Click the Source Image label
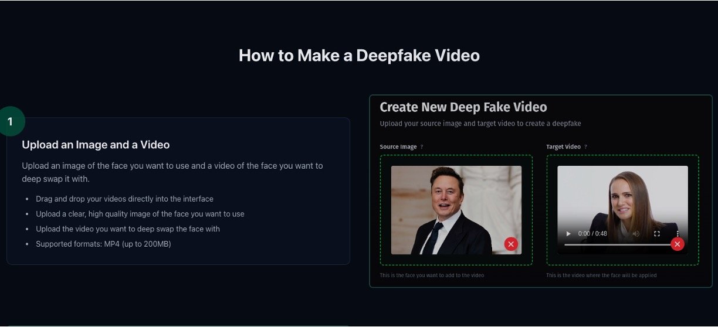Viewport: 718px width, 327px height. tap(398, 147)
